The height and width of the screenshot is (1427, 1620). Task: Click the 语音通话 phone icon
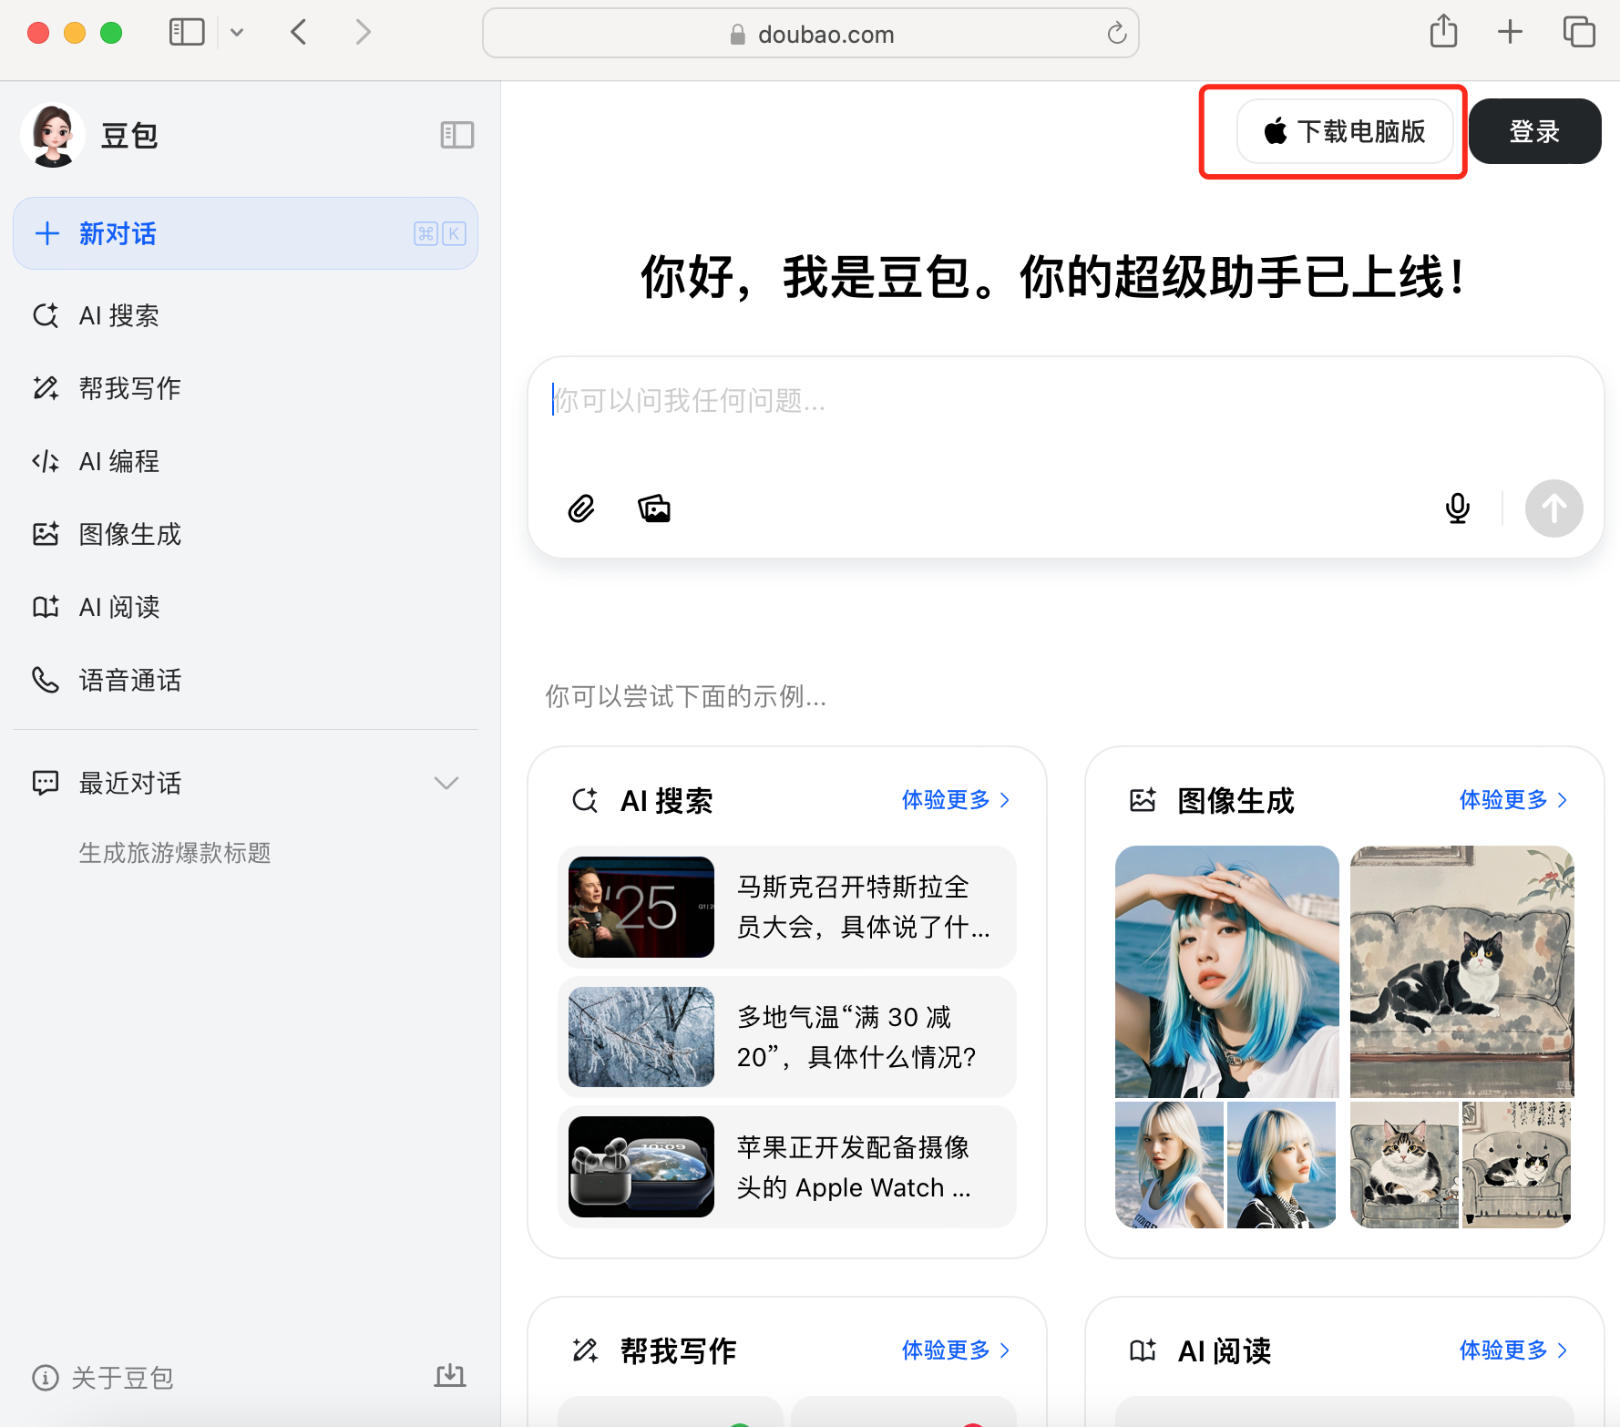tap(46, 680)
